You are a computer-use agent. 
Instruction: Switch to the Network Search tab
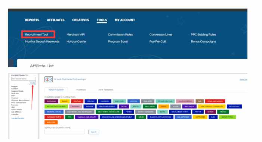(56, 90)
